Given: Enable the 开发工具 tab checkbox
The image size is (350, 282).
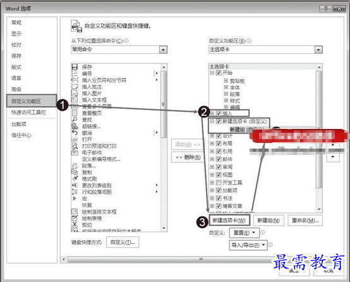Looking at the screenshot, I should [x=219, y=183].
